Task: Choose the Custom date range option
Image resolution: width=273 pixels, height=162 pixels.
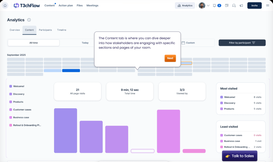Action: tap(188, 43)
